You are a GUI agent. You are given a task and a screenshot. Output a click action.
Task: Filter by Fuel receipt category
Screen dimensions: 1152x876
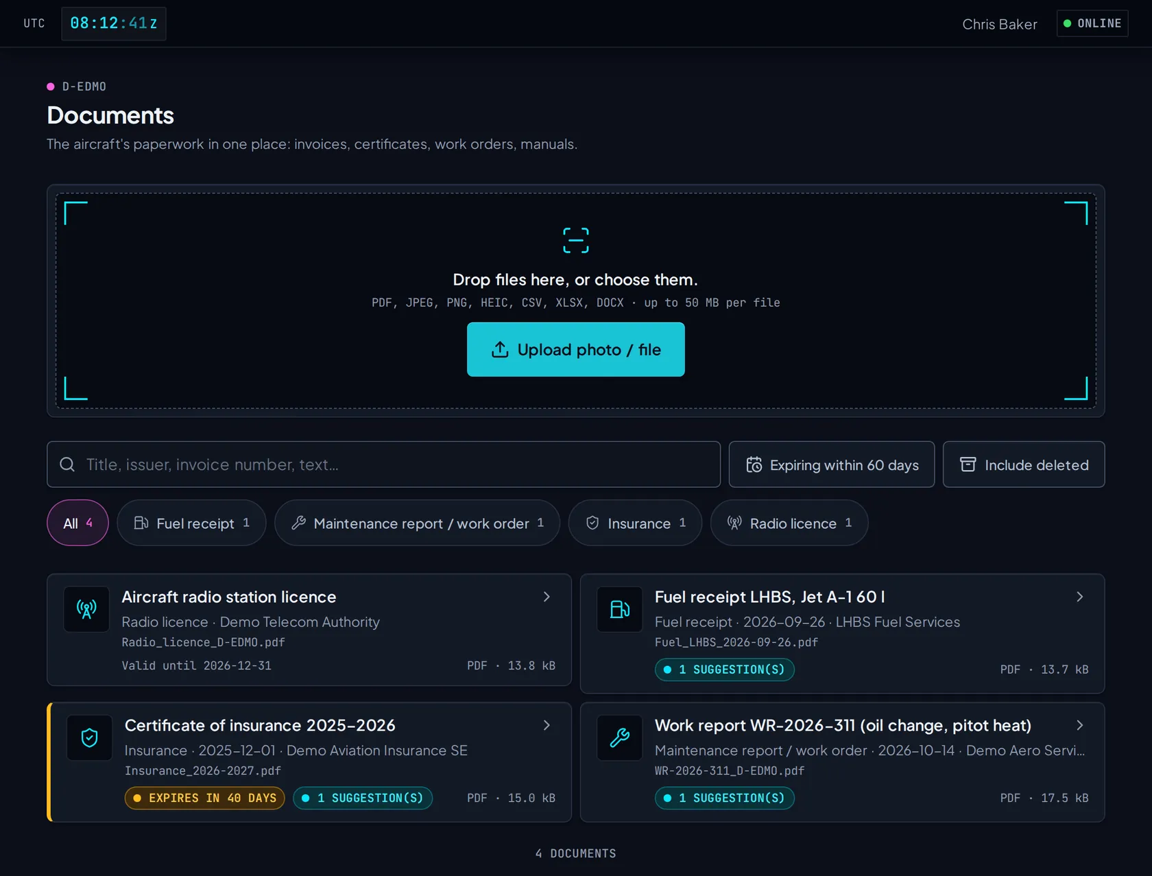(191, 523)
